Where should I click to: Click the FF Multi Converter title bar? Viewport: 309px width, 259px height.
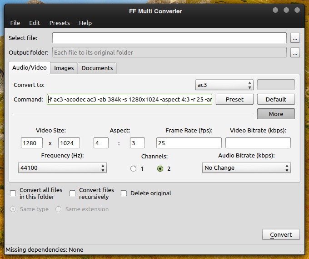tap(155, 11)
